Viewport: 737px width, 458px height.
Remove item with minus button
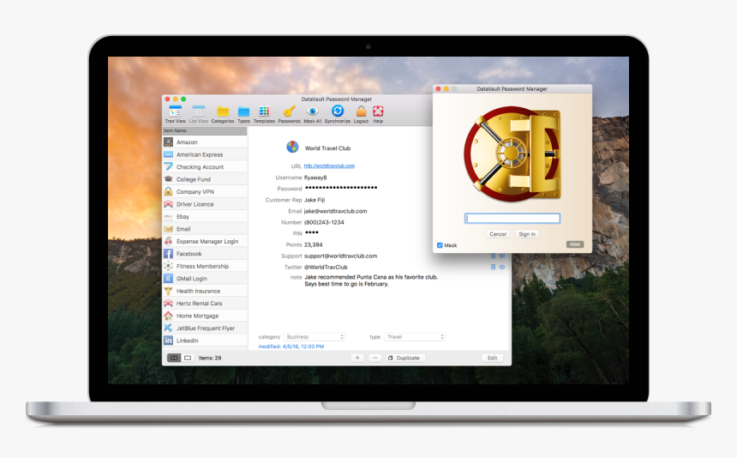tap(374, 358)
